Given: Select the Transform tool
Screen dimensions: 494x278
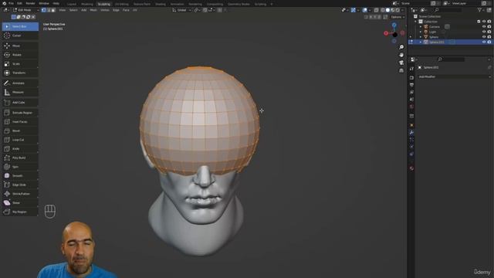Looking at the screenshot, I should [20, 73].
